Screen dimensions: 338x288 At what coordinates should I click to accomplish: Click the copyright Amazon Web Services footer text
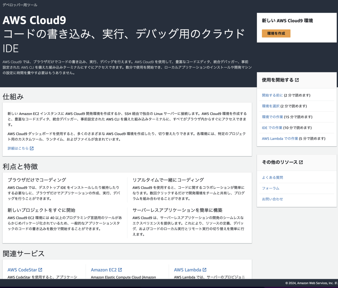[x=311, y=283]
